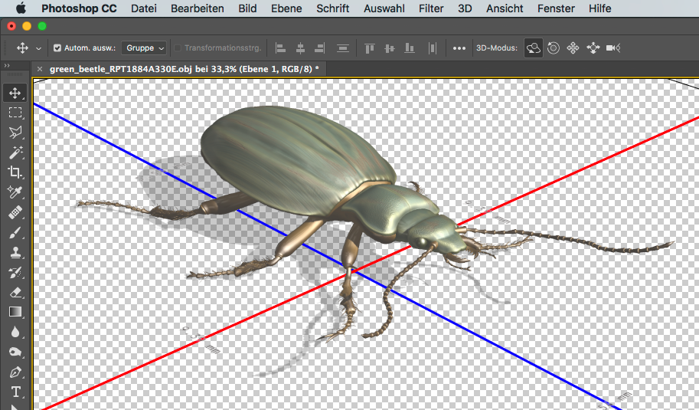Viewport: 699px width, 410px height.
Task: Select the Eraser tool
Action: [15, 292]
